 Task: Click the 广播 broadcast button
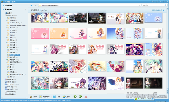56,97
